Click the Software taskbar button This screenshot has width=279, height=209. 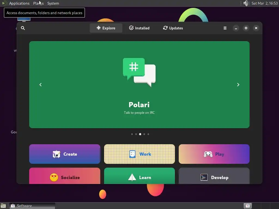coord(32,206)
